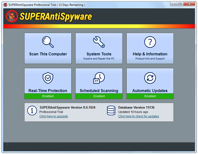This screenshot has width=198, height=154.
Task: Click the SUPERAntiSpyware logo in header
Action: pos(49,16)
